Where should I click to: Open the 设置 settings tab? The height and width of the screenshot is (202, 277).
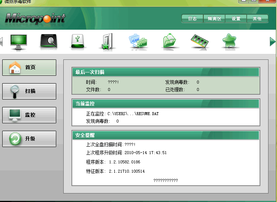pos(236,19)
